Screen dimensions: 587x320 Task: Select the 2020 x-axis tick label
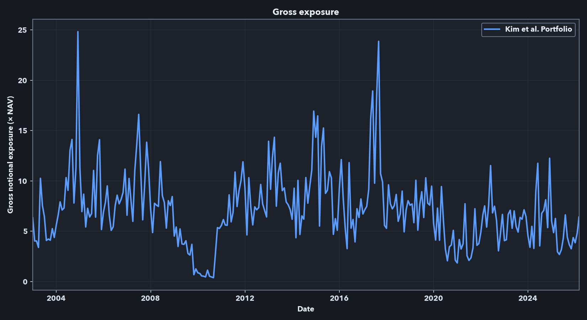pyautogui.click(x=434, y=298)
